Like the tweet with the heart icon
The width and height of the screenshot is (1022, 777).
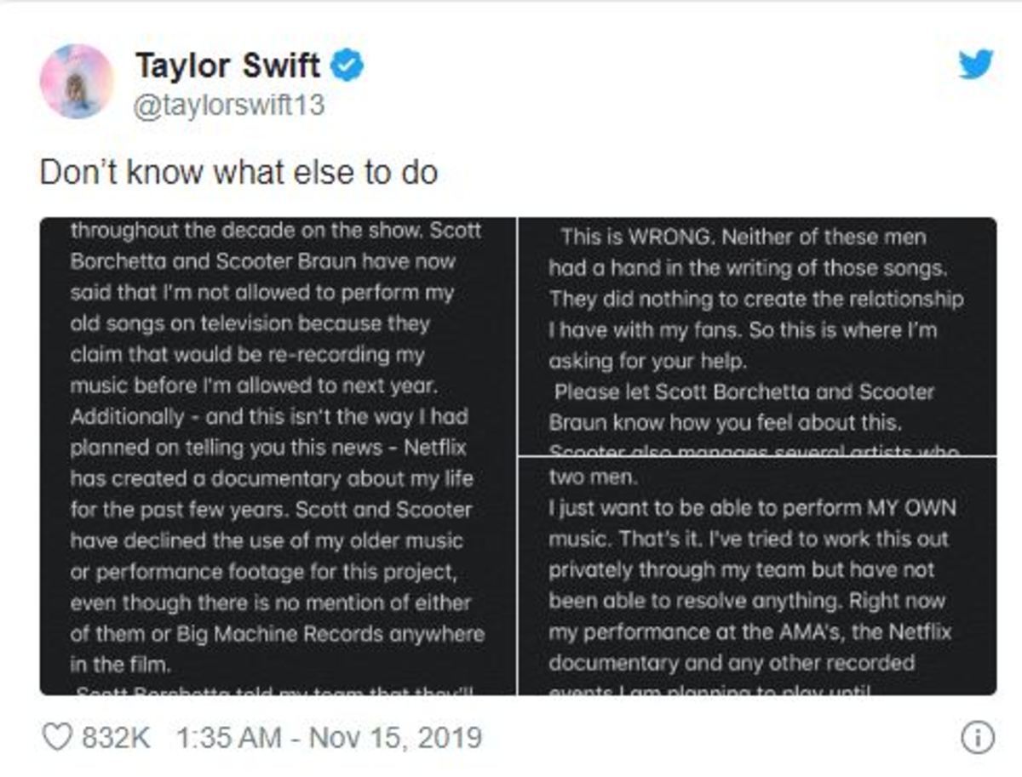pyautogui.click(x=57, y=737)
